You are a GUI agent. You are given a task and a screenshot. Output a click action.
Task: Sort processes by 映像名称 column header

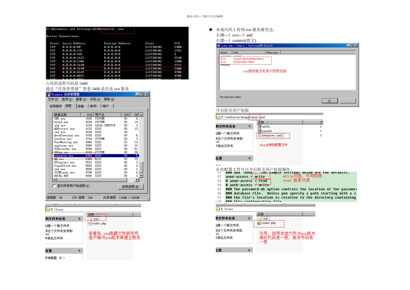(x=66, y=115)
